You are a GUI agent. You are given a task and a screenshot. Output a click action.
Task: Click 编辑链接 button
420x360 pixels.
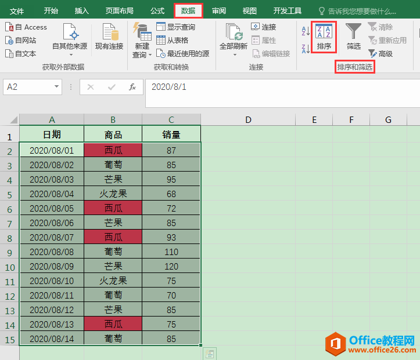271,54
